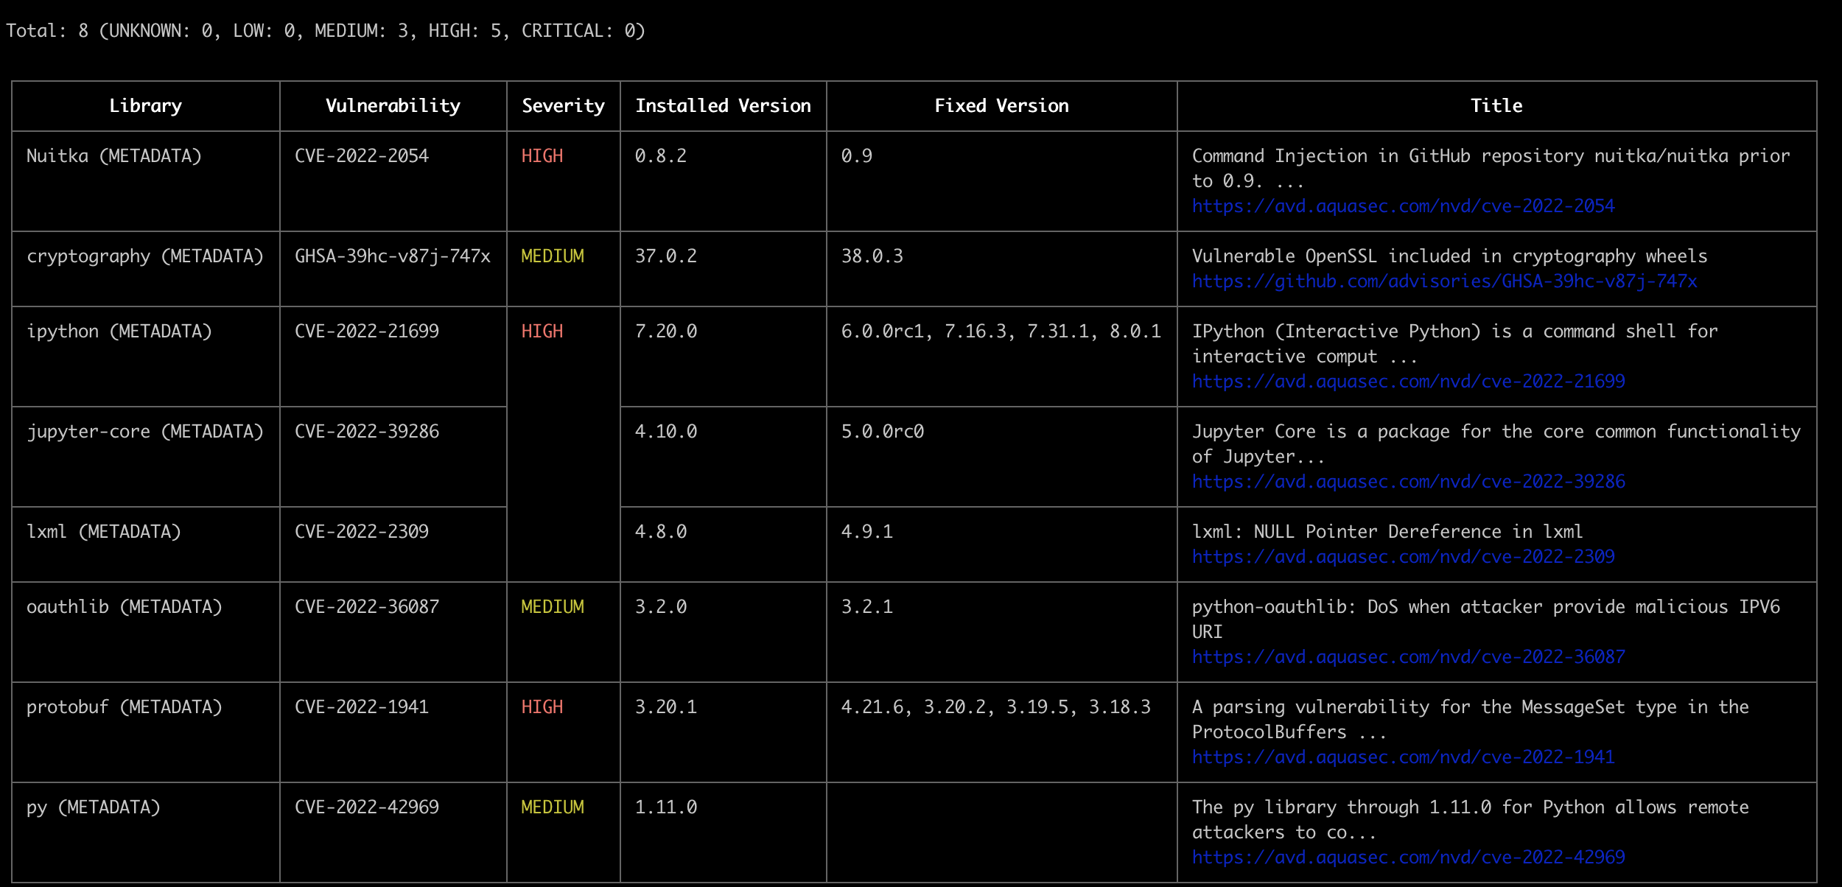Click the Severity column header

[563, 106]
